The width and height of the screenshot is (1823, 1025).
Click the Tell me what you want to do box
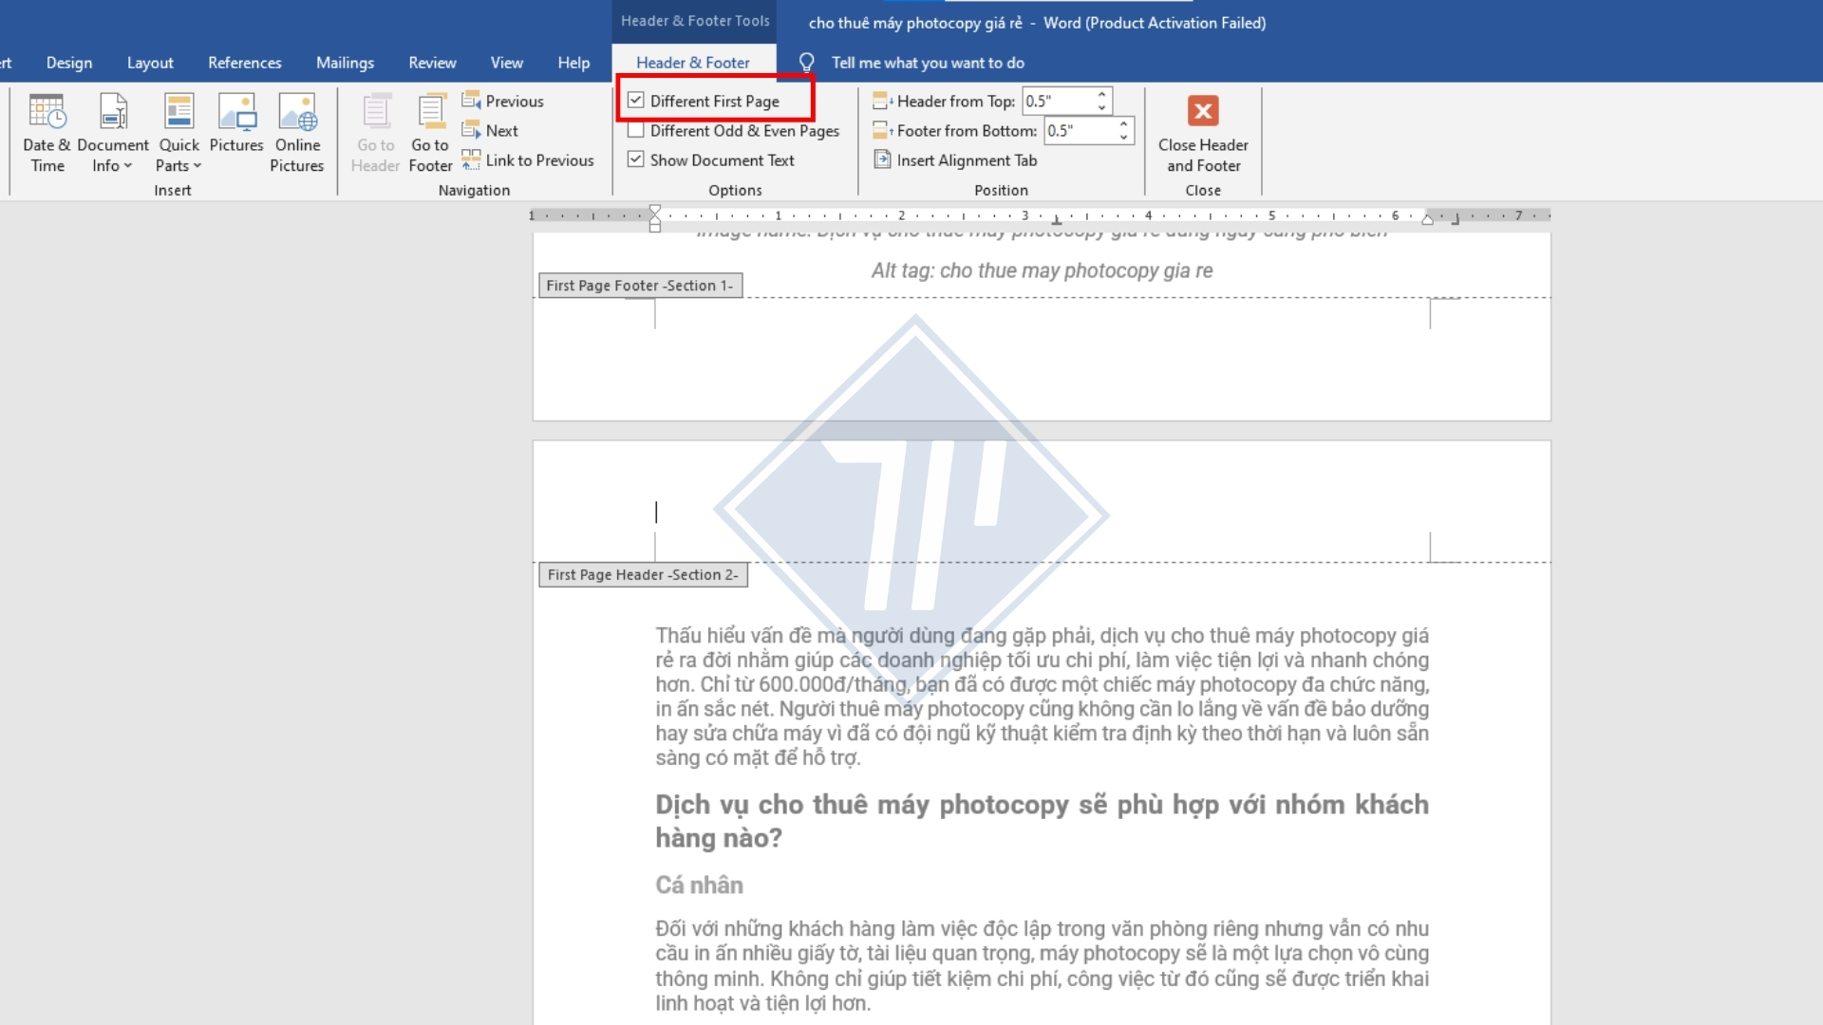tap(929, 62)
